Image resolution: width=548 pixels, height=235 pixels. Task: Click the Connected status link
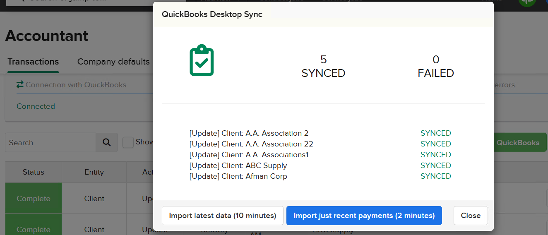[x=36, y=106]
